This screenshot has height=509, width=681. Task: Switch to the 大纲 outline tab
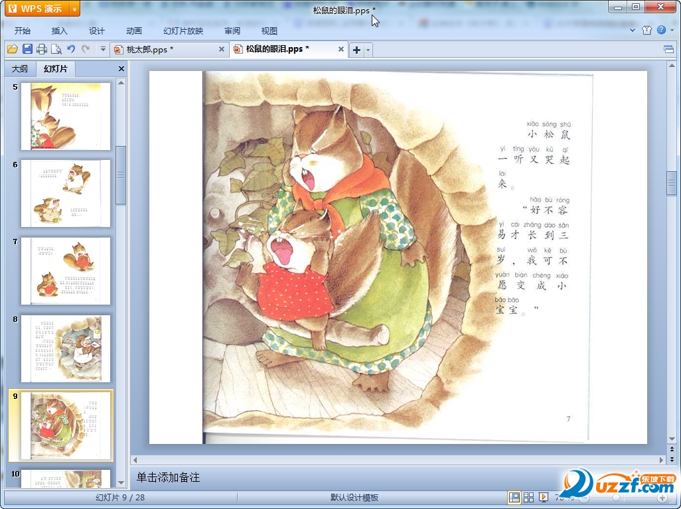[20, 68]
